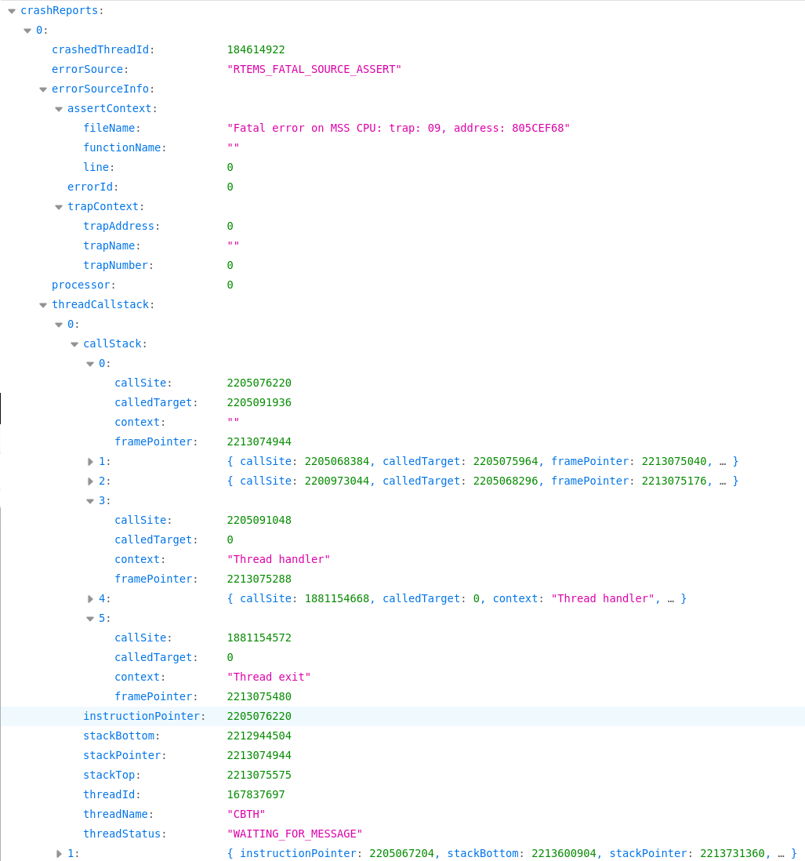Viewport: 805px width, 861px height.
Task: Collapse callStack entry 5 above callSite 1881154572
Action: tap(90, 619)
